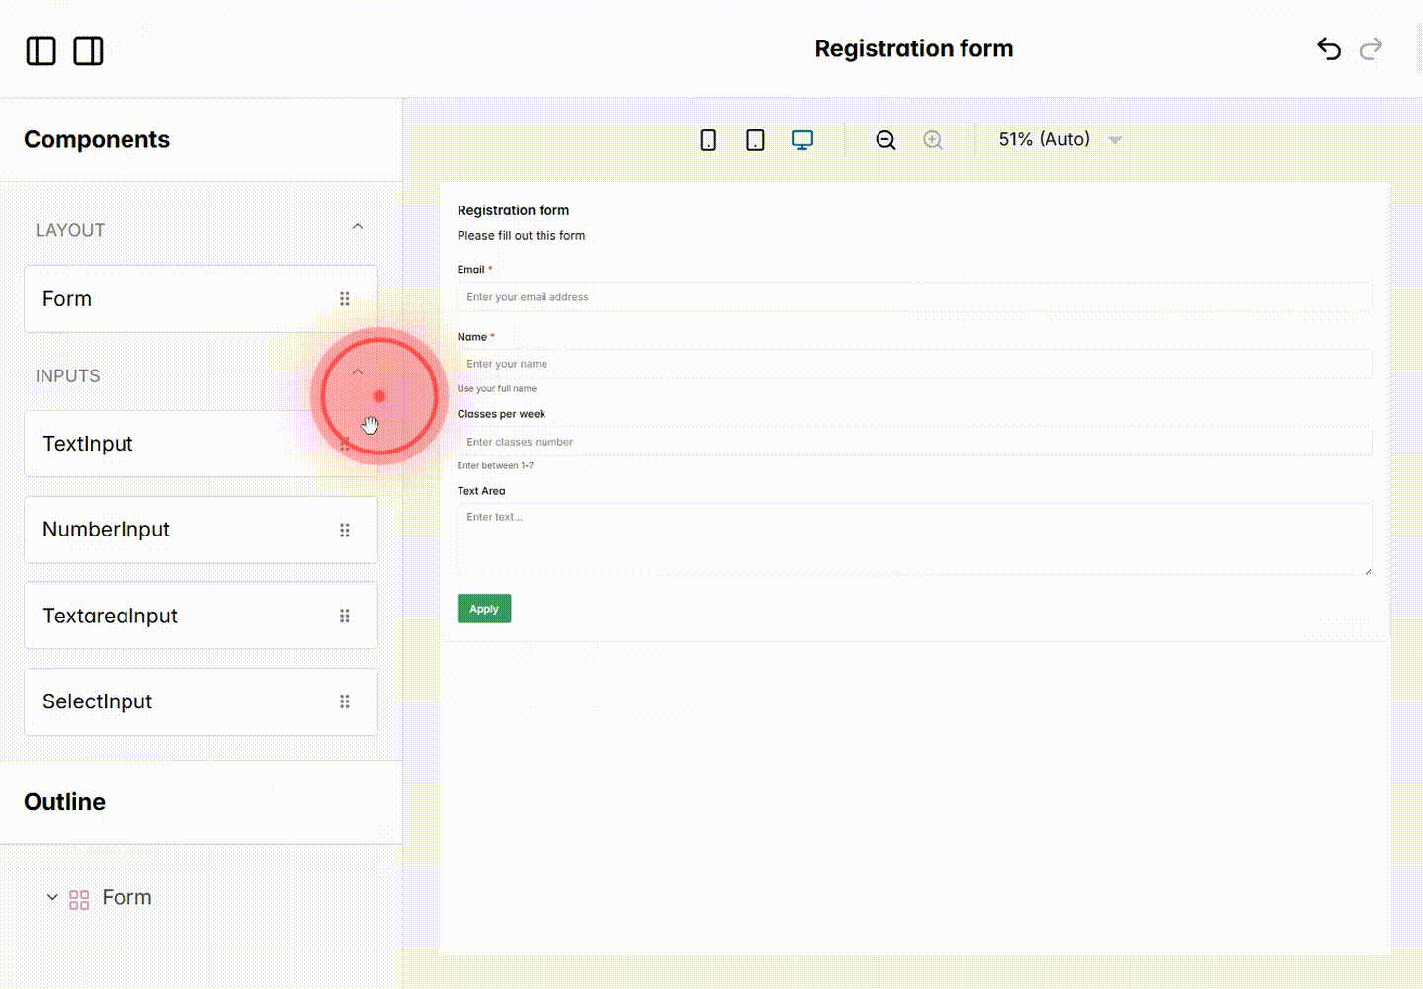
Task: Toggle the left sidebar panel icon
Action: [x=41, y=50]
